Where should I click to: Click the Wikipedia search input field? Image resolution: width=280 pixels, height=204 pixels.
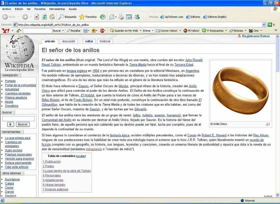(x=18, y=119)
